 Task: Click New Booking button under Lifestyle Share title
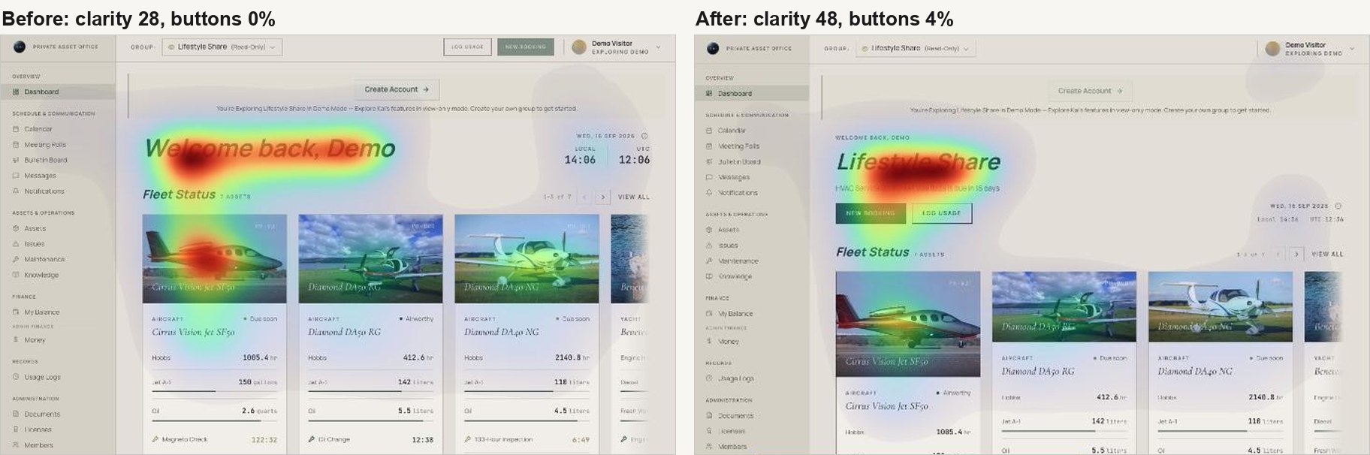point(871,213)
